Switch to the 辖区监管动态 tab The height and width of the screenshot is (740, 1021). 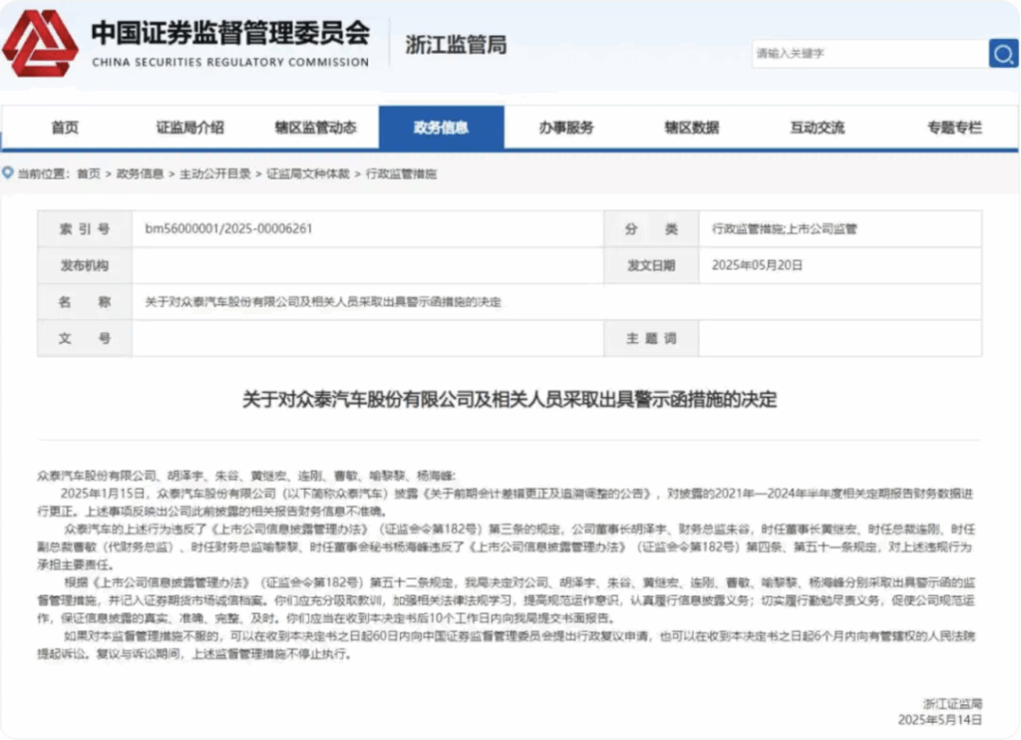click(x=315, y=128)
